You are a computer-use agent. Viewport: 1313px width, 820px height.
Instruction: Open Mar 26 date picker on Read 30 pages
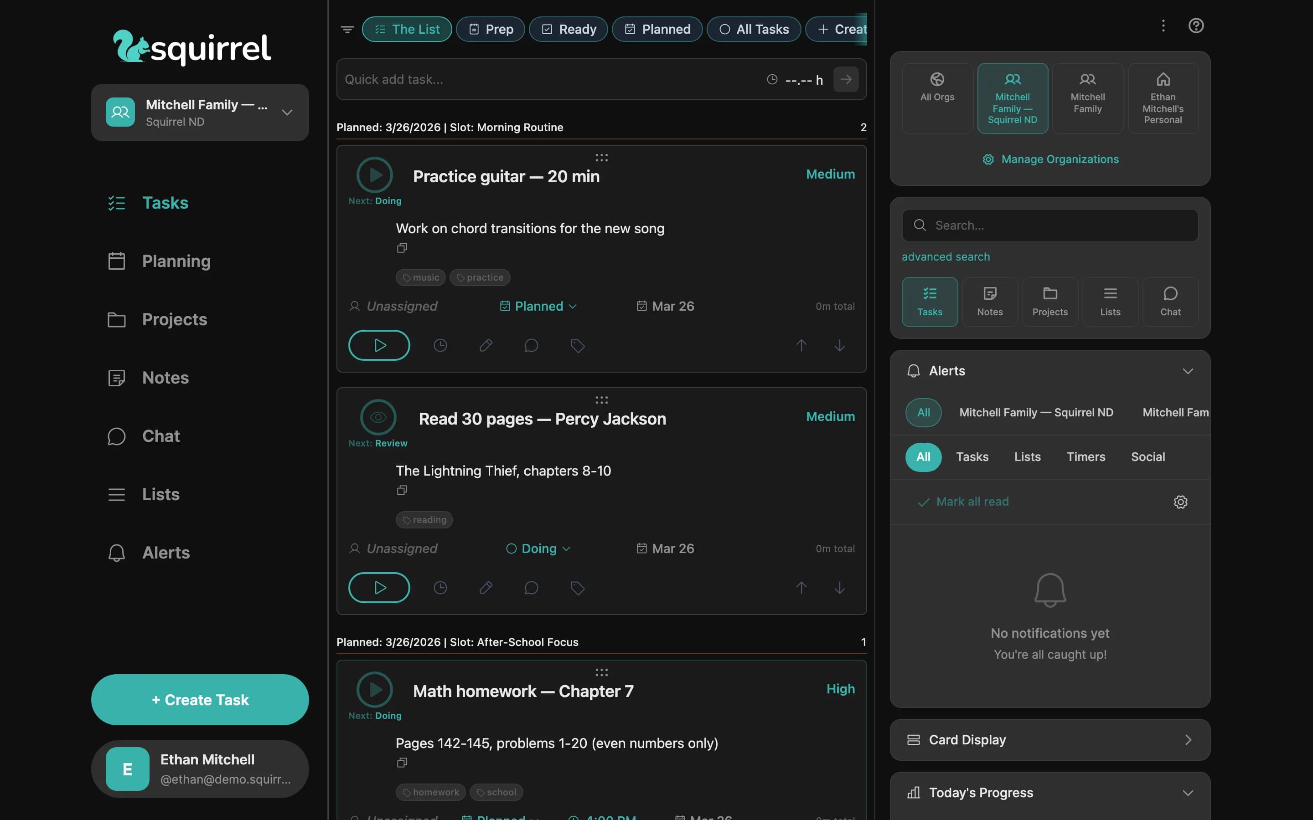(665, 549)
